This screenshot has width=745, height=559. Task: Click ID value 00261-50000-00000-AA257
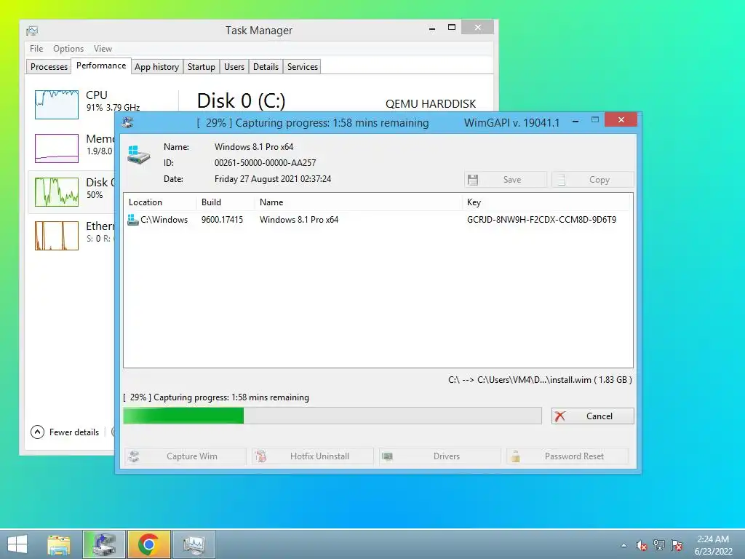click(265, 163)
